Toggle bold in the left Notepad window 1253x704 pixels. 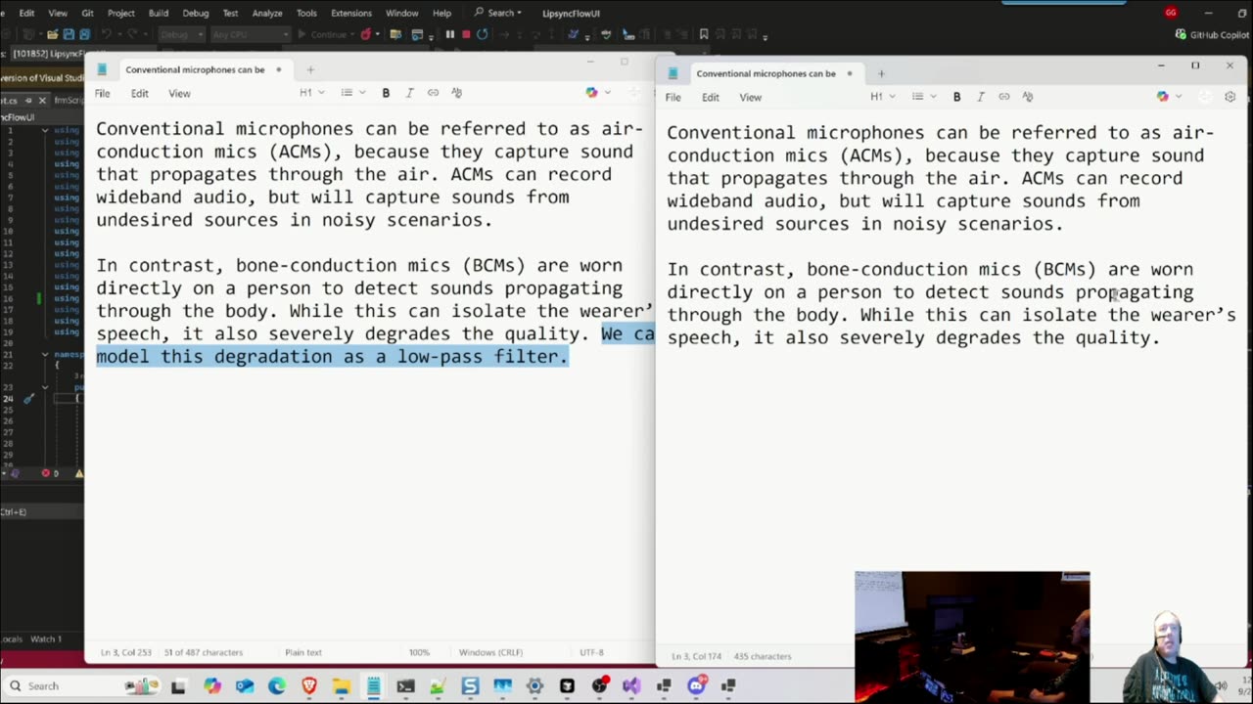click(x=386, y=93)
